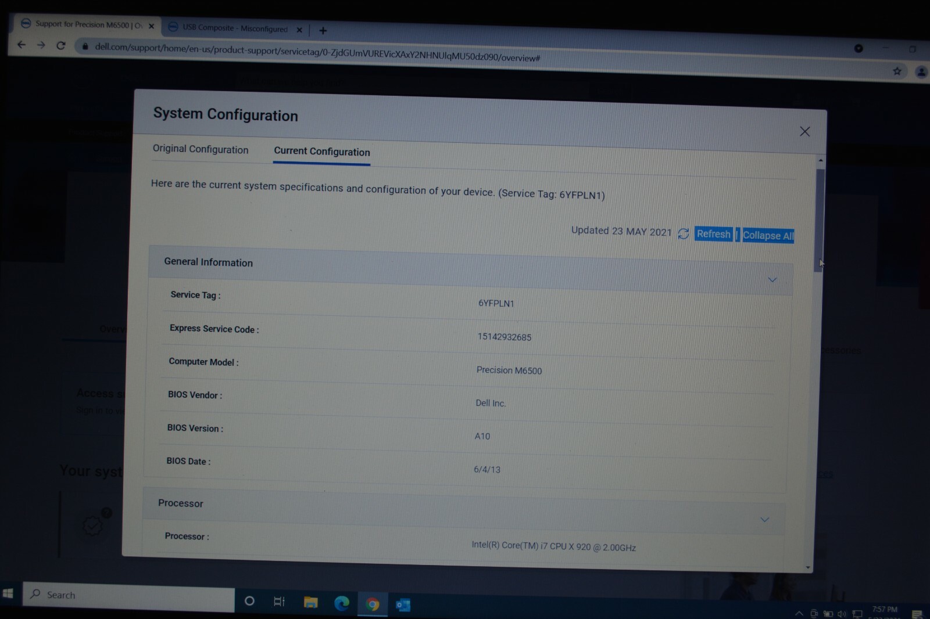
Task: Click the Windows taskbar Search box
Action: tap(128, 596)
